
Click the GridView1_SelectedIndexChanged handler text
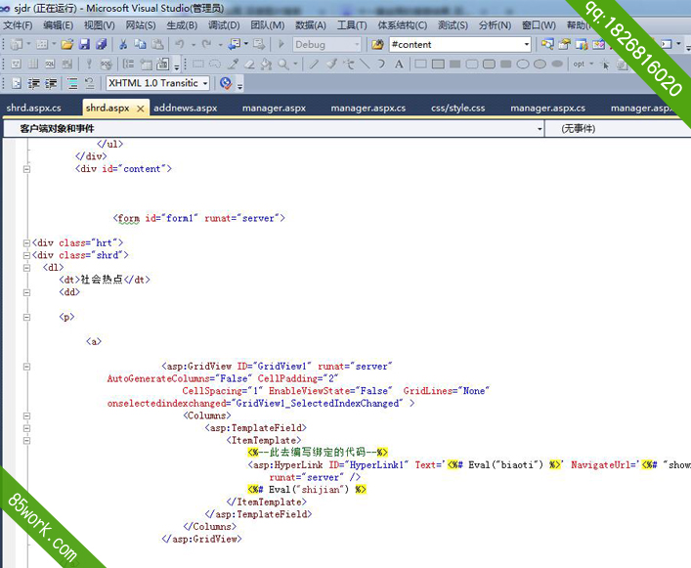coord(318,403)
